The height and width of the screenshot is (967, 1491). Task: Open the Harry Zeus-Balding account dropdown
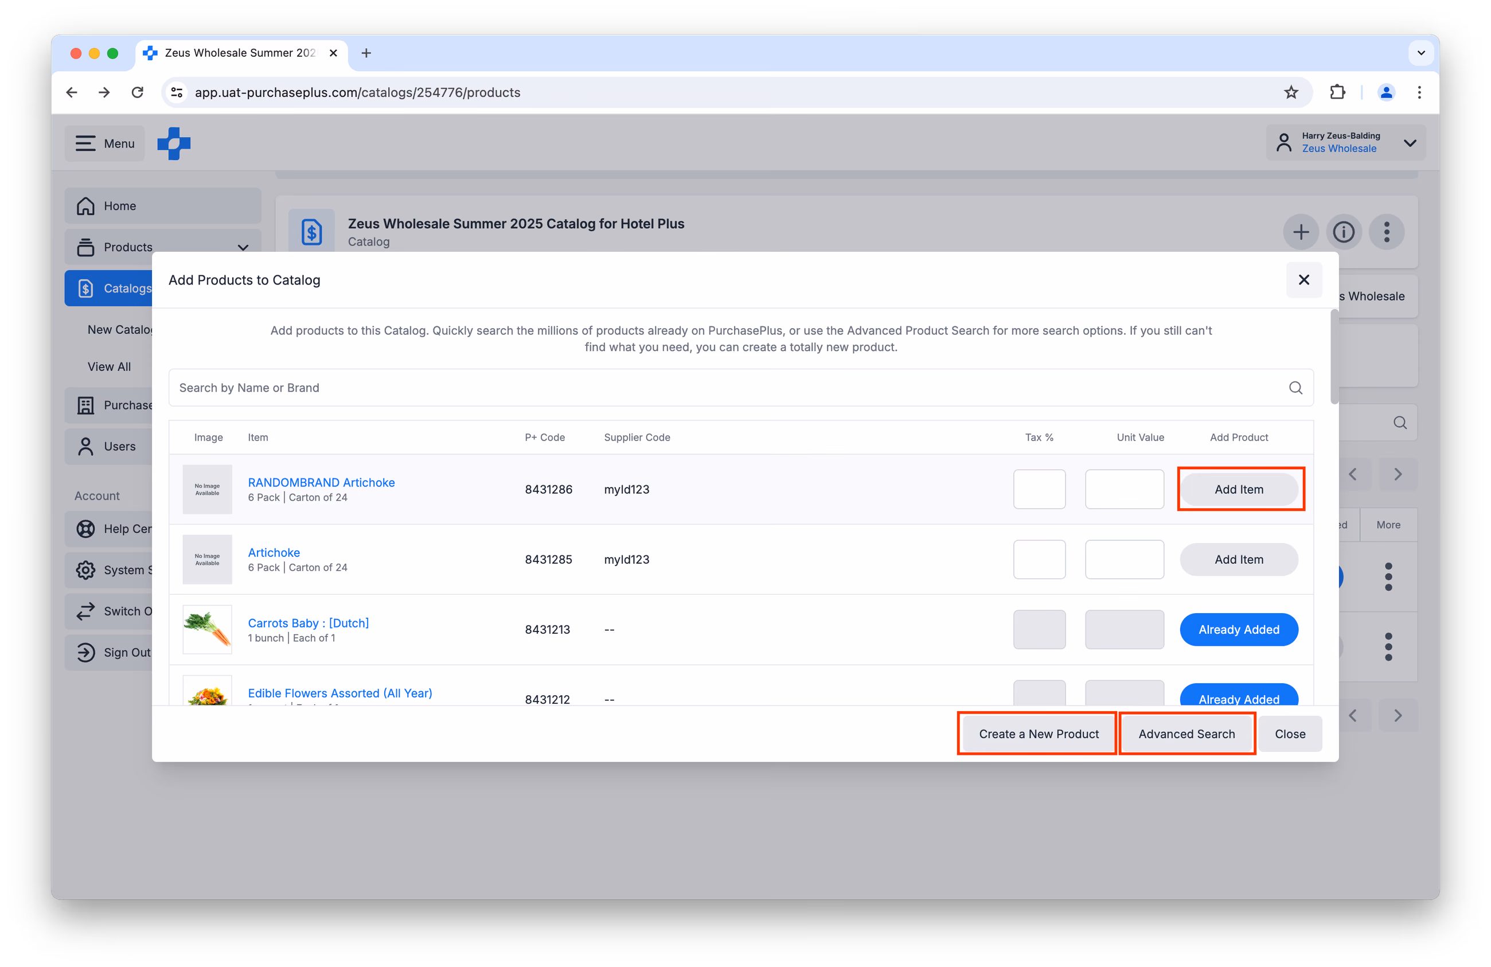click(x=1345, y=142)
